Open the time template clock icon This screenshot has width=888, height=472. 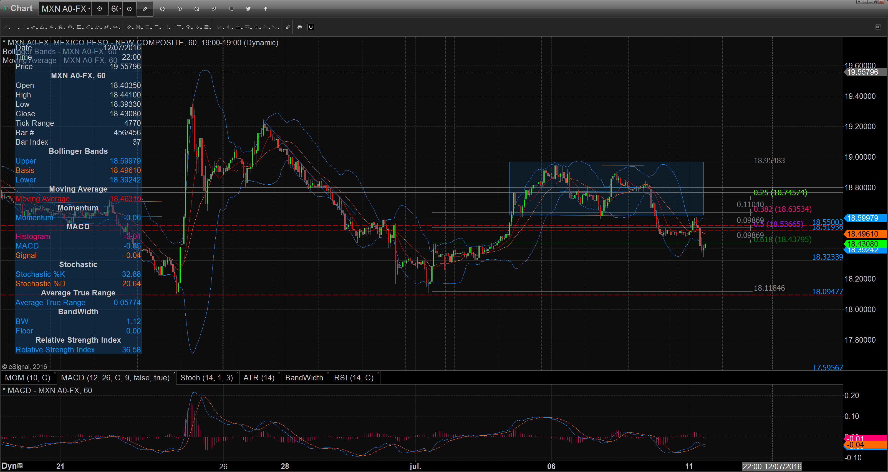pos(129,9)
